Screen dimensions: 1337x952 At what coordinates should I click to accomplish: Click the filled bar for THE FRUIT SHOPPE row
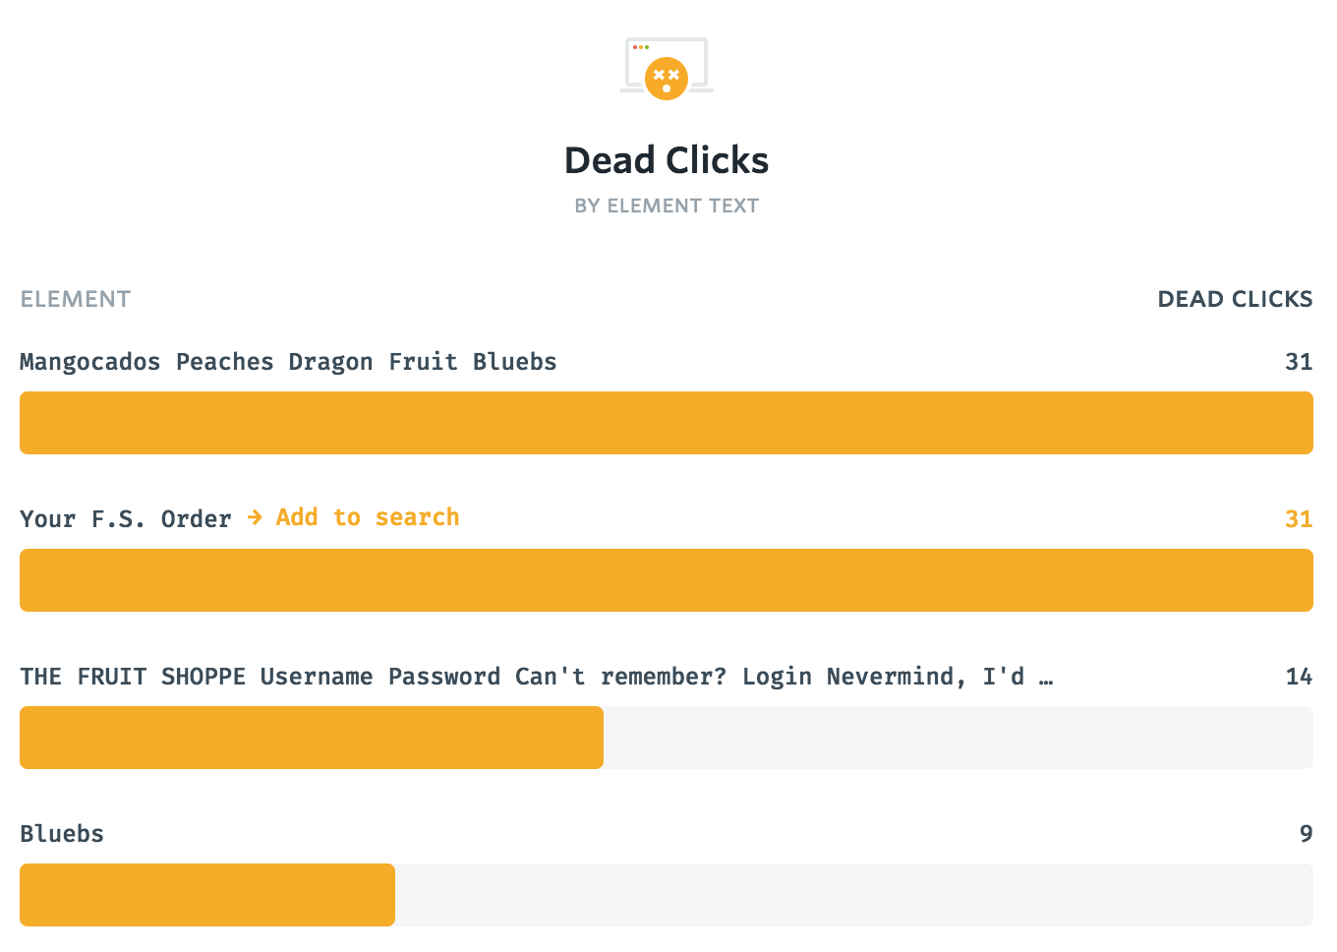coord(312,738)
